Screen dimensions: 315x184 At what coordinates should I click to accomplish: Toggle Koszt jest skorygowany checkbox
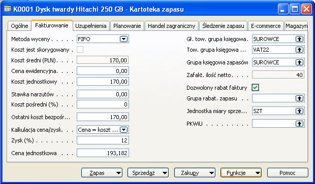coord(80,50)
